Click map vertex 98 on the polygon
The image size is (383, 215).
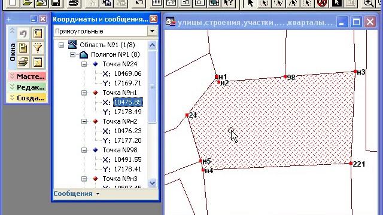(x=285, y=77)
